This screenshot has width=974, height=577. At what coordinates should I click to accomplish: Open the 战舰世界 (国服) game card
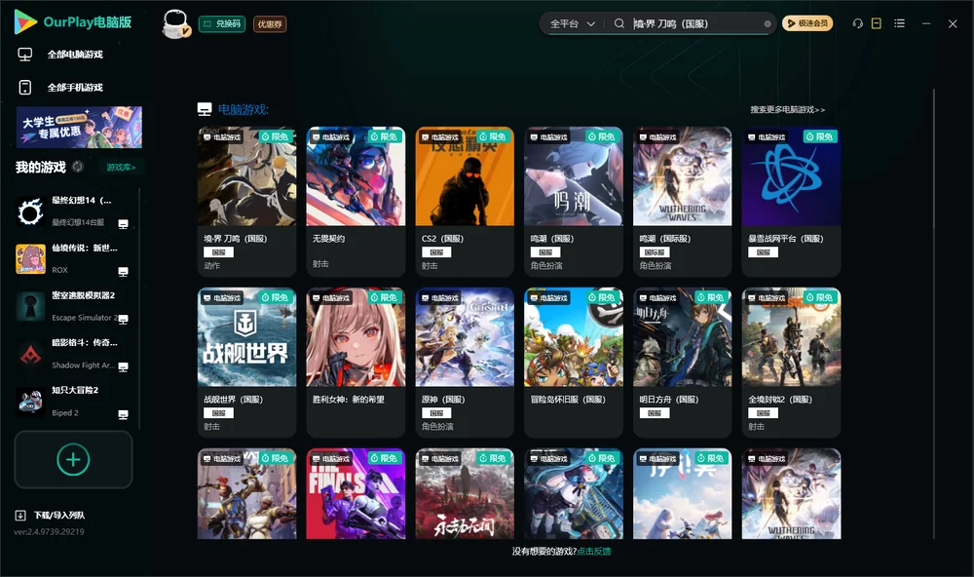click(x=246, y=363)
